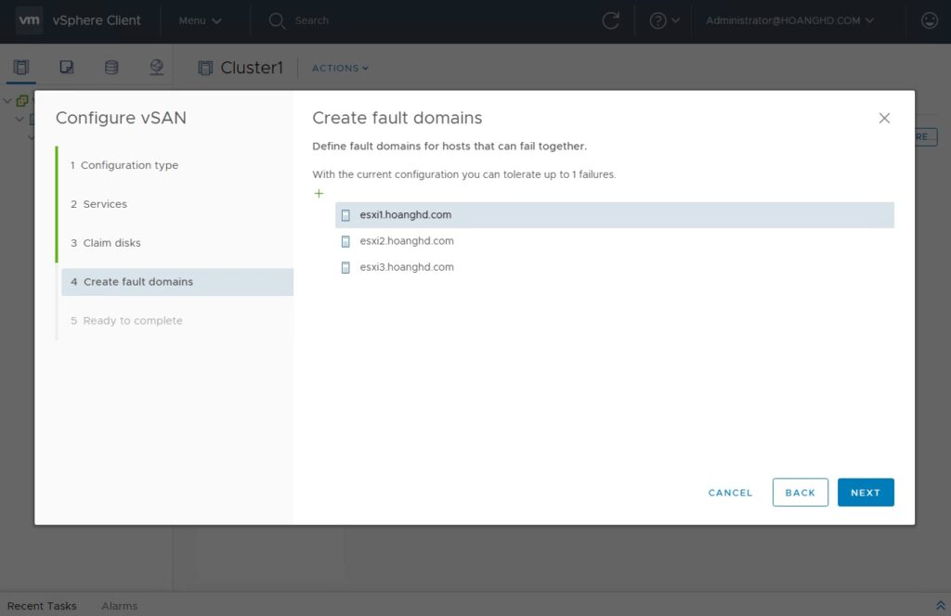Click the vSphere Client title
951x616 pixels.
[97, 20]
